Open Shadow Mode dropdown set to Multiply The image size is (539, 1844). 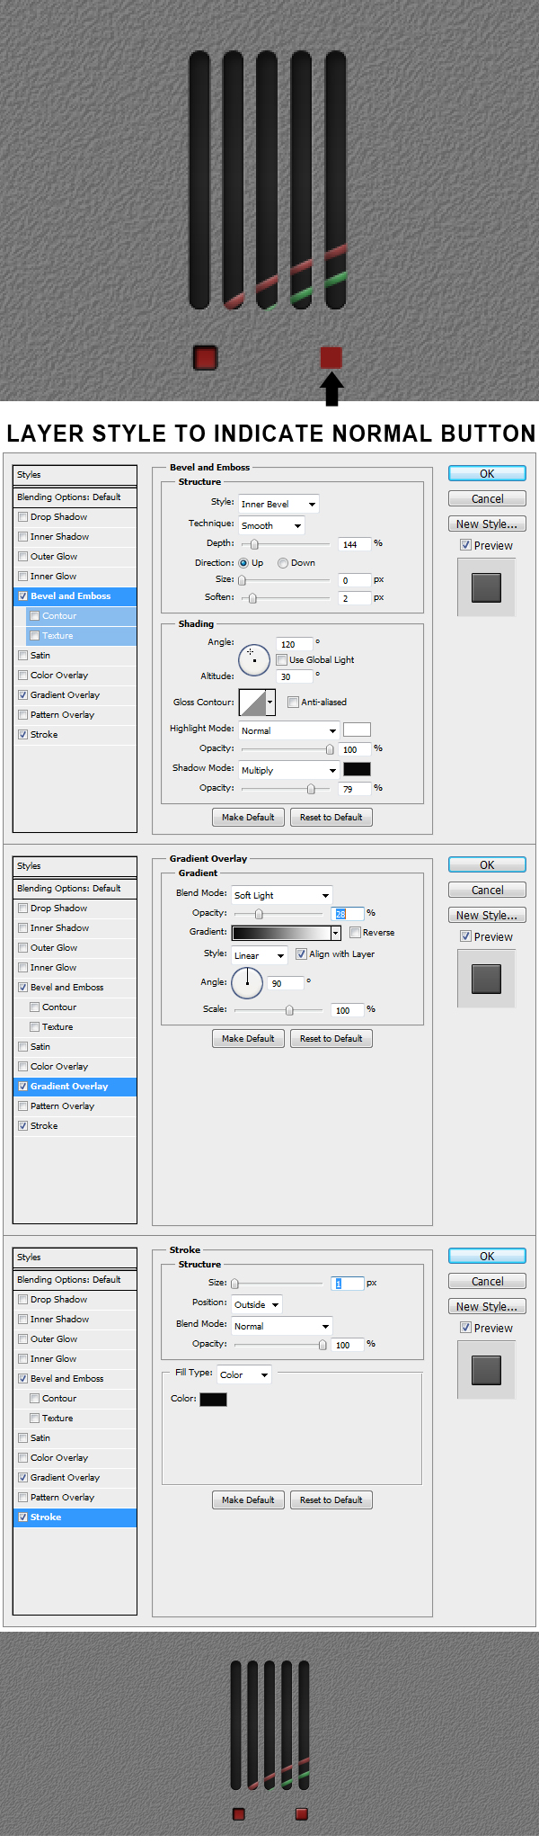pos(288,770)
